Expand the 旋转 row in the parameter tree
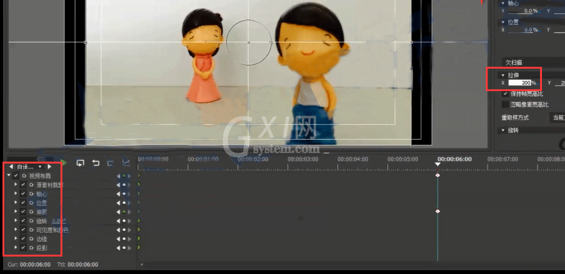 16,221
